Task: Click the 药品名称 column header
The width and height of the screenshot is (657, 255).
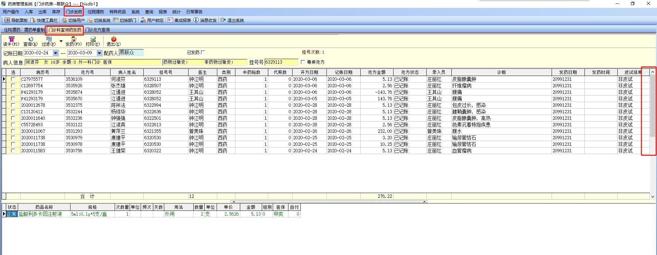Action: [44, 207]
